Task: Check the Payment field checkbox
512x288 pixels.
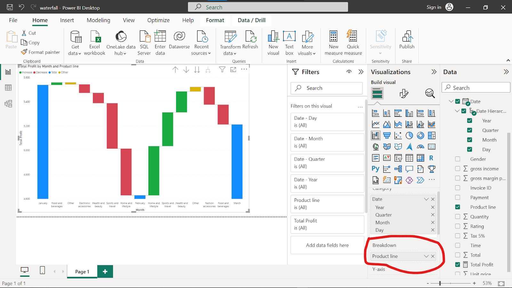Action: point(458,197)
